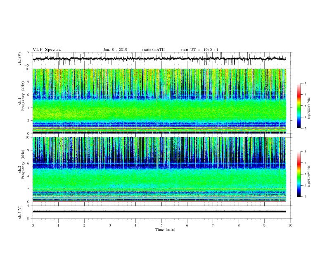This screenshot has height=253, width=327.
Task: Click the "7" tick on the time axis
Action: pyautogui.click(x=213, y=225)
